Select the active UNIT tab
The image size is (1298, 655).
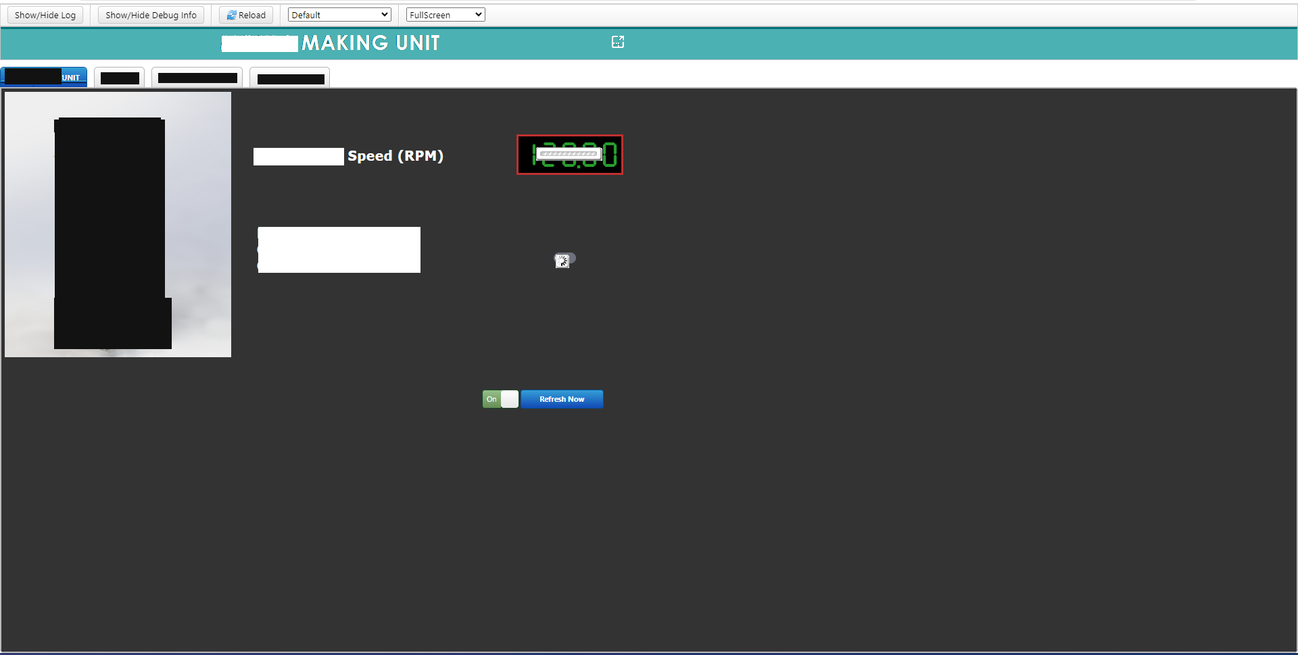click(43, 77)
